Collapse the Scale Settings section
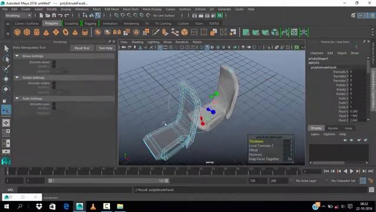Viewport: 376px width, 212px height. (x=17, y=98)
